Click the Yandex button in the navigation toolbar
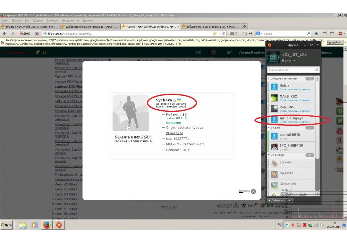This screenshot has width=347, height=243. 24,34
